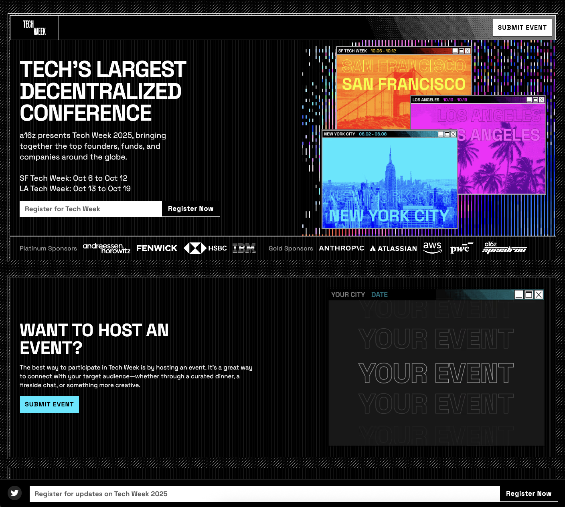This screenshot has height=507, width=565.
Task: Click the SF Tech Week dates line
Action: pyautogui.click(x=73, y=178)
